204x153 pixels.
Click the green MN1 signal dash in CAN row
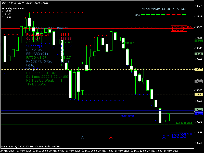pos(184,15)
